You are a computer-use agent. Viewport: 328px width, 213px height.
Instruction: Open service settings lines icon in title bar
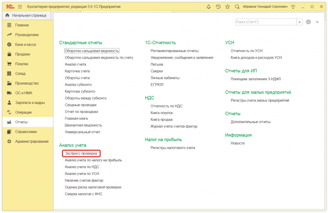[x=293, y=7]
